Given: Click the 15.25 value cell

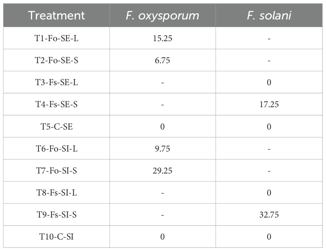Looking at the screenshot, I should [x=162, y=38].
